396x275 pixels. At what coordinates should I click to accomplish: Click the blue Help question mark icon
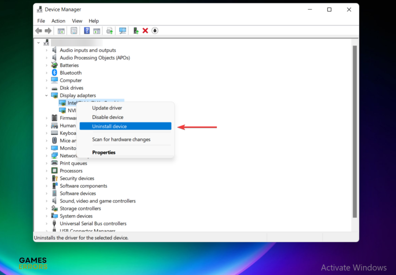click(87, 31)
